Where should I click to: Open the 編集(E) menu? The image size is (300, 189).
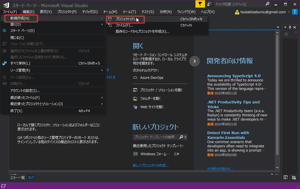[28, 12]
